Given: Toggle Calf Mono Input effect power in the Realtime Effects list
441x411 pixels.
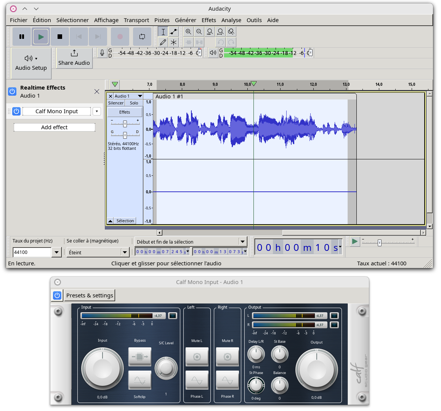Looking at the screenshot, I should click(16, 111).
